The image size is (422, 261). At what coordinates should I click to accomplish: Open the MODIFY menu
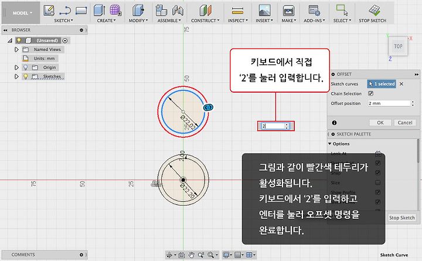138,21
